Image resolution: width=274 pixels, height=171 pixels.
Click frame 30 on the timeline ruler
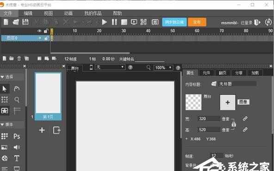(x=124, y=31)
